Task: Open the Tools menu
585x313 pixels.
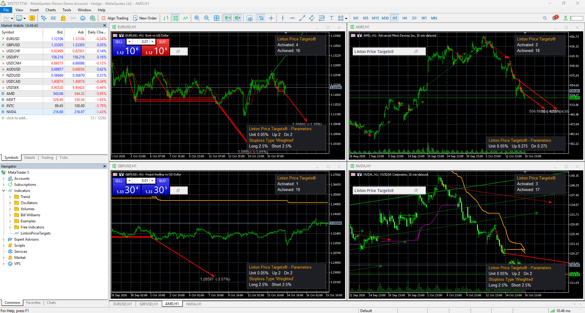Action: pos(67,10)
